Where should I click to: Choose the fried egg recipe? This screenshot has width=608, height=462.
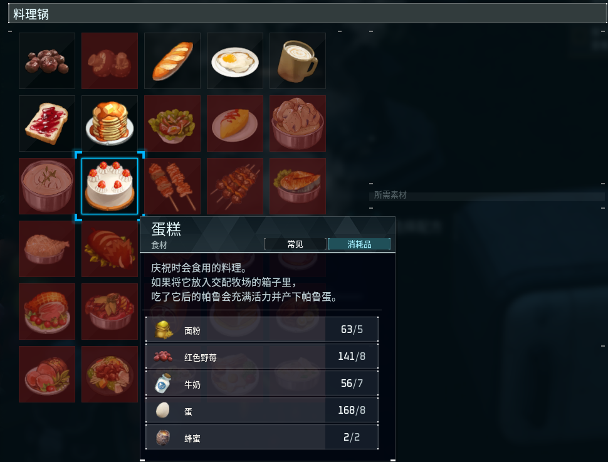235,61
